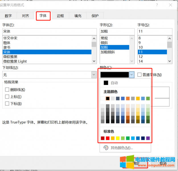Toggle the 普通字体 checkbox
The width and height of the screenshot is (178, 171).
(140, 75)
